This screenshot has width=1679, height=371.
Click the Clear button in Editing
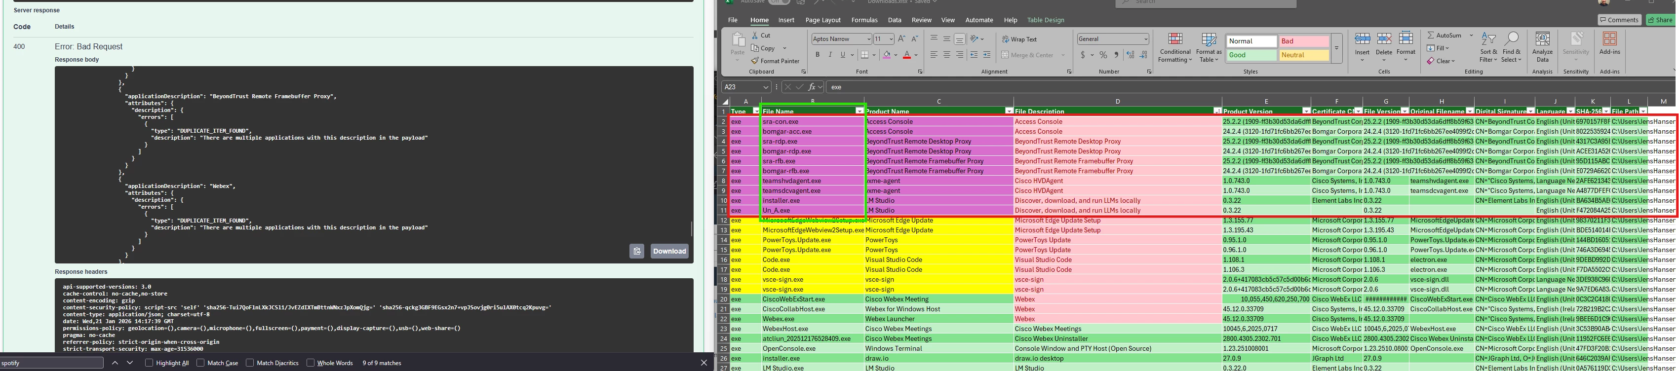[1441, 61]
